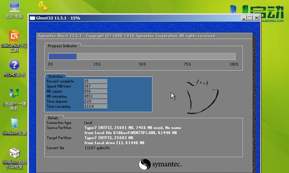Click the Time remaining value 12:24

[95, 106]
